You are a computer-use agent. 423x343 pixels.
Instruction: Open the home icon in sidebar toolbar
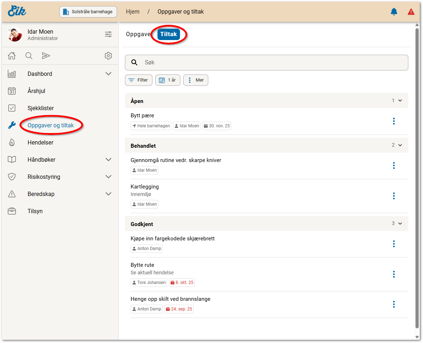coord(12,56)
